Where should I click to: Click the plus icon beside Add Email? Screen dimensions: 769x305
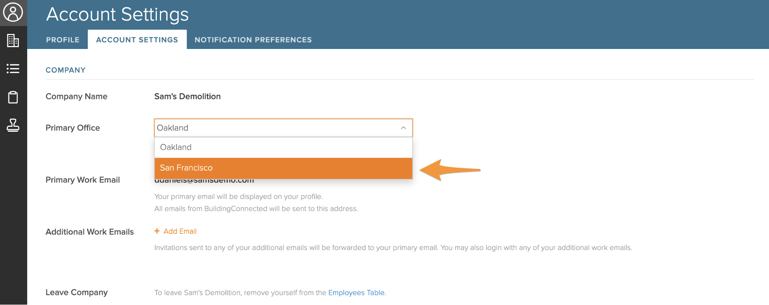[x=157, y=231]
